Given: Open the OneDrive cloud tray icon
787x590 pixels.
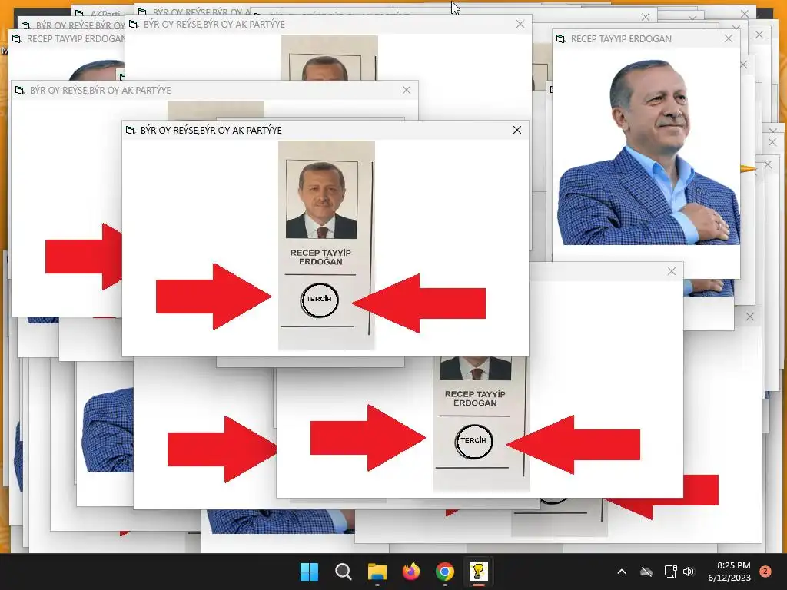Looking at the screenshot, I should point(646,572).
